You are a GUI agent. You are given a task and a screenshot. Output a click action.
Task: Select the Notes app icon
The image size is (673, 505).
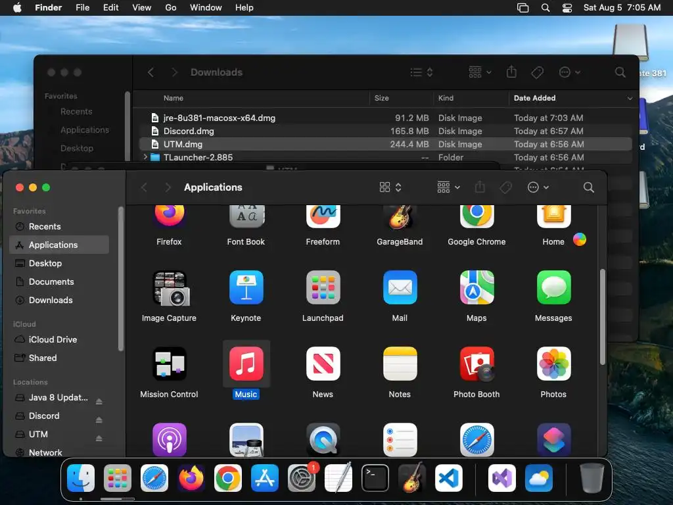coord(400,364)
